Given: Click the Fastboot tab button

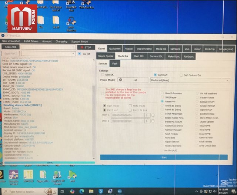Looking at the screenshot, I should (188, 57).
